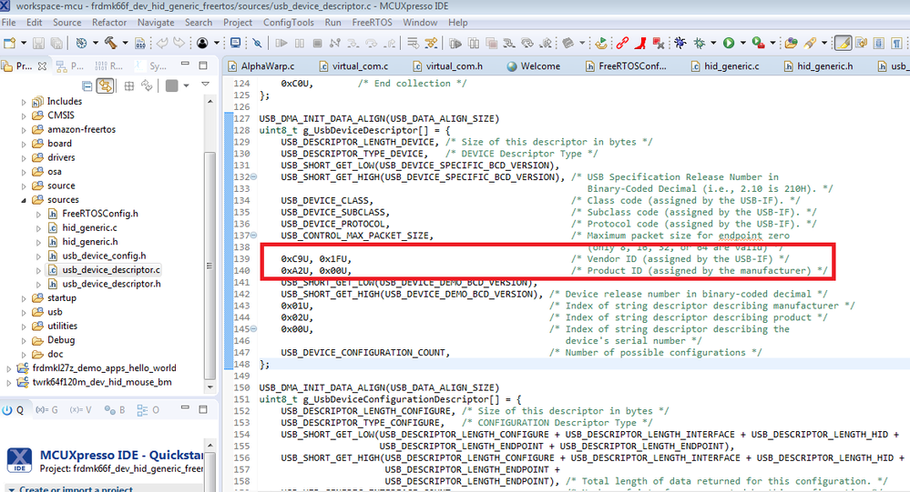This screenshot has width=910, height=492.
Task: Click the Resume debug icon
Action: [x=281, y=43]
